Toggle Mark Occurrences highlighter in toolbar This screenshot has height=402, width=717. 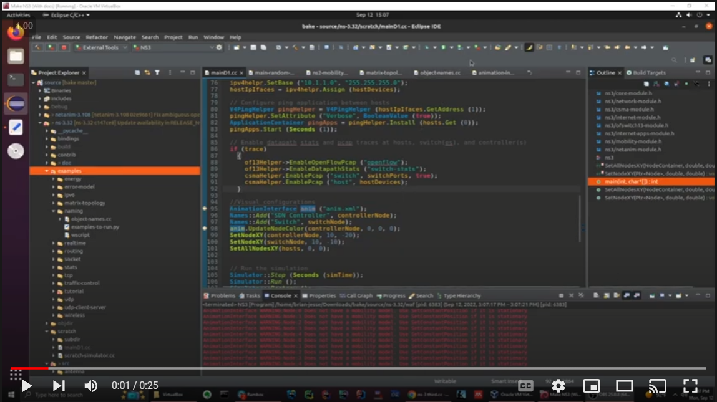(x=529, y=47)
